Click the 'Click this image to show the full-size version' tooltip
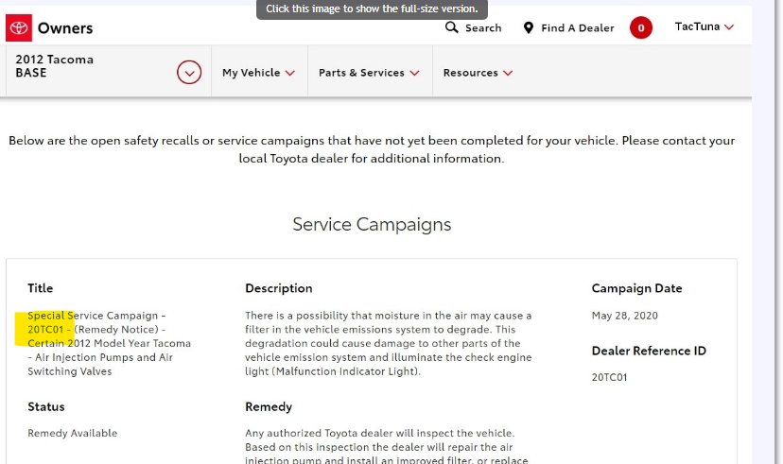 (372, 9)
